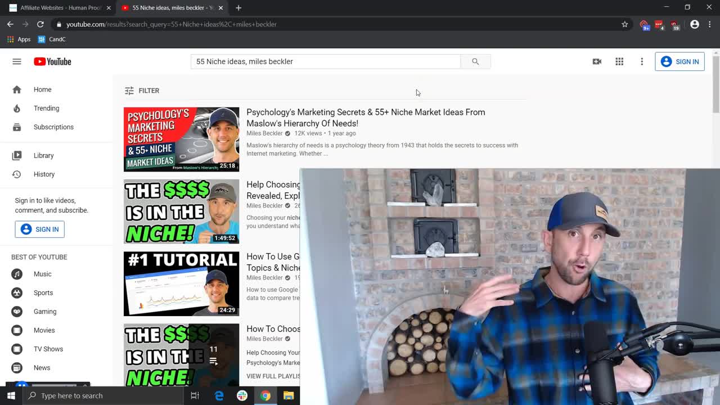Screen dimensions: 720x405
Task: Open the Windows Start menu
Action: pos(11,395)
